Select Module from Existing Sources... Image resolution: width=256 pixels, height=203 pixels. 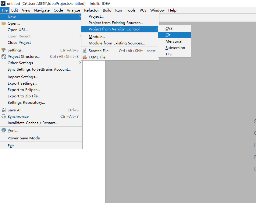click(x=120, y=43)
